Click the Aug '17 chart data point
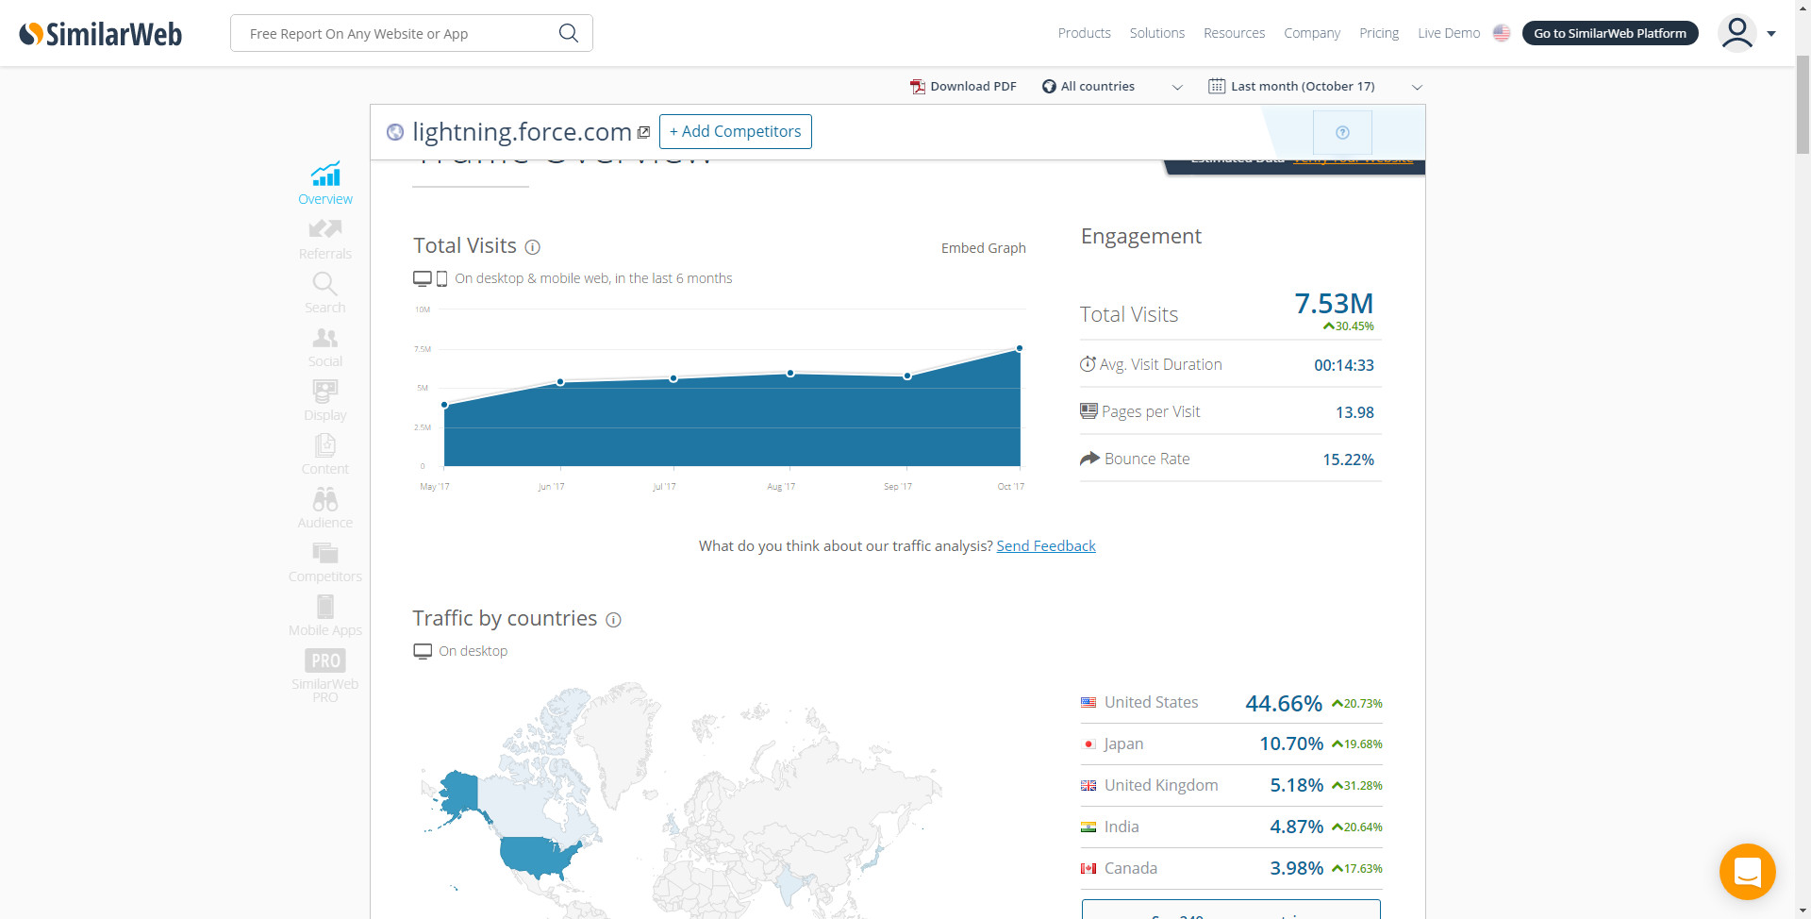This screenshot has height=919, width=1811. (790, 374)
